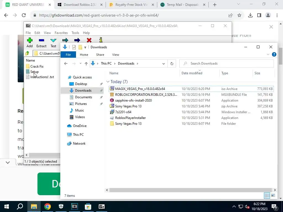Image resolution: width=283 pixels, height=212 pixels.
Task: Click Properties checkmark icon in Explorer title bar
Action: point(74,47)
